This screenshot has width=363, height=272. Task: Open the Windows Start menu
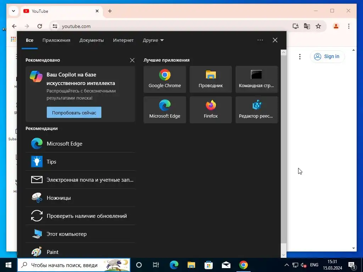[9, 265]
